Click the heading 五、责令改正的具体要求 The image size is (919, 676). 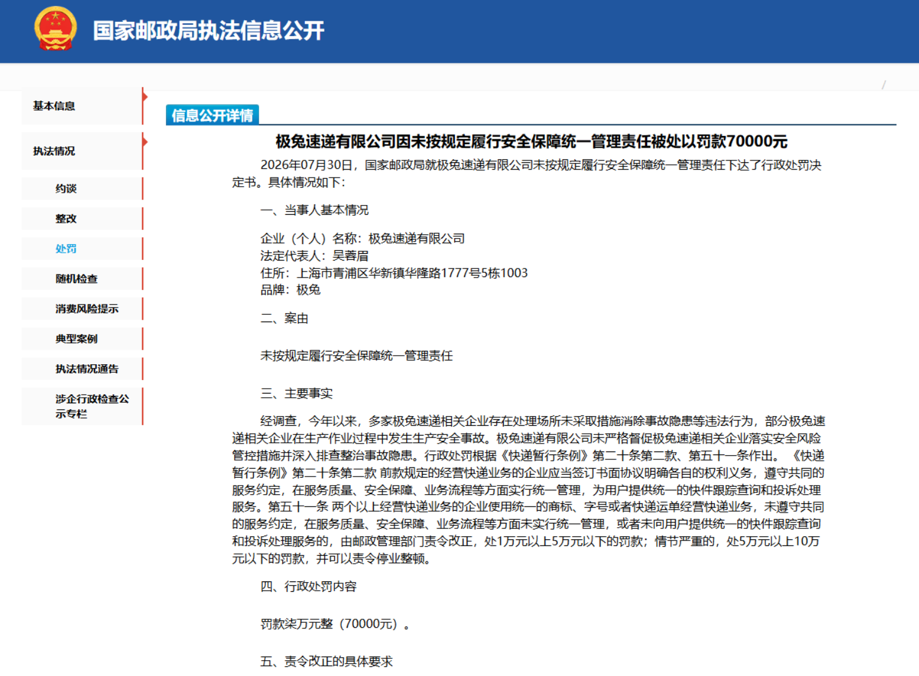point(326,661)
